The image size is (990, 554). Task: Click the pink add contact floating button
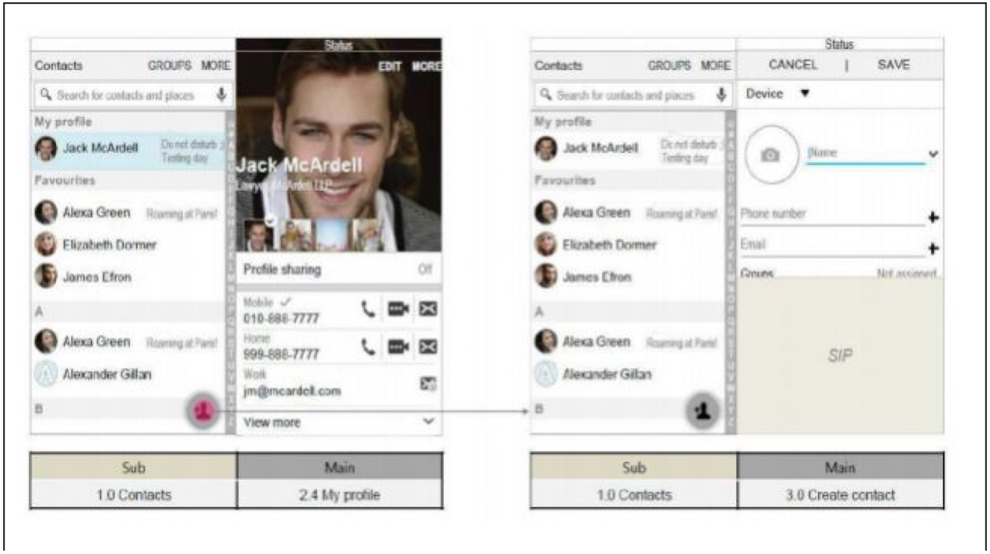(203, 411)
